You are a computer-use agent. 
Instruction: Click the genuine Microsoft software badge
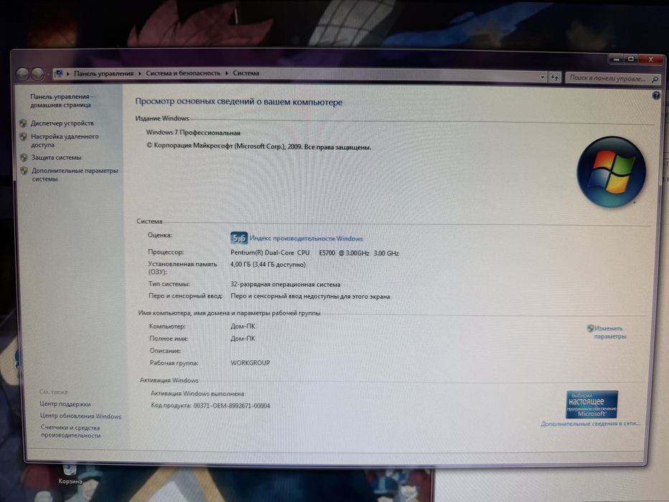(x=592, y=404)
